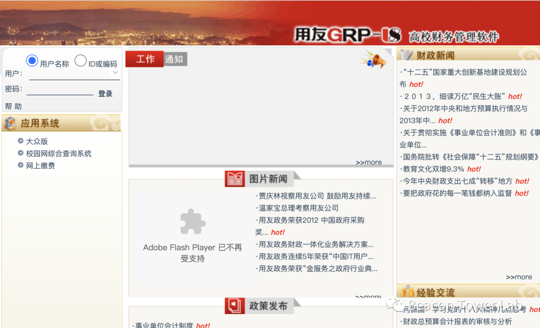Open the 用户 field dropdown arrow
The width and height of the screenshot is (540, 328).
click(x=115, y=73)
